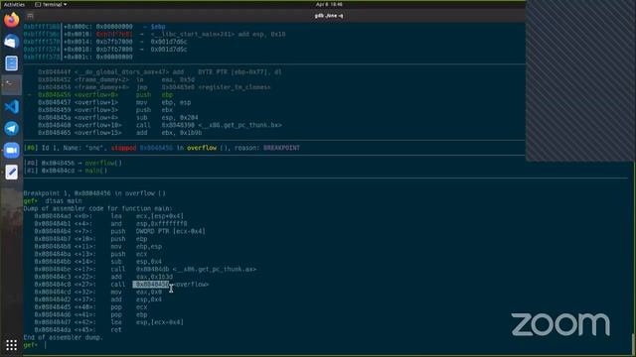
Task: Open the Terminal app menu dropdown
Action: pyautogui.click(x=51, y=4)
